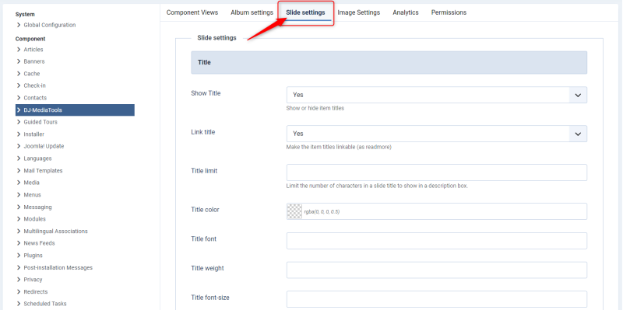Open Mail Templates settings
The height and width of the screenshot is (310, 623).
[x=43, y=171]
